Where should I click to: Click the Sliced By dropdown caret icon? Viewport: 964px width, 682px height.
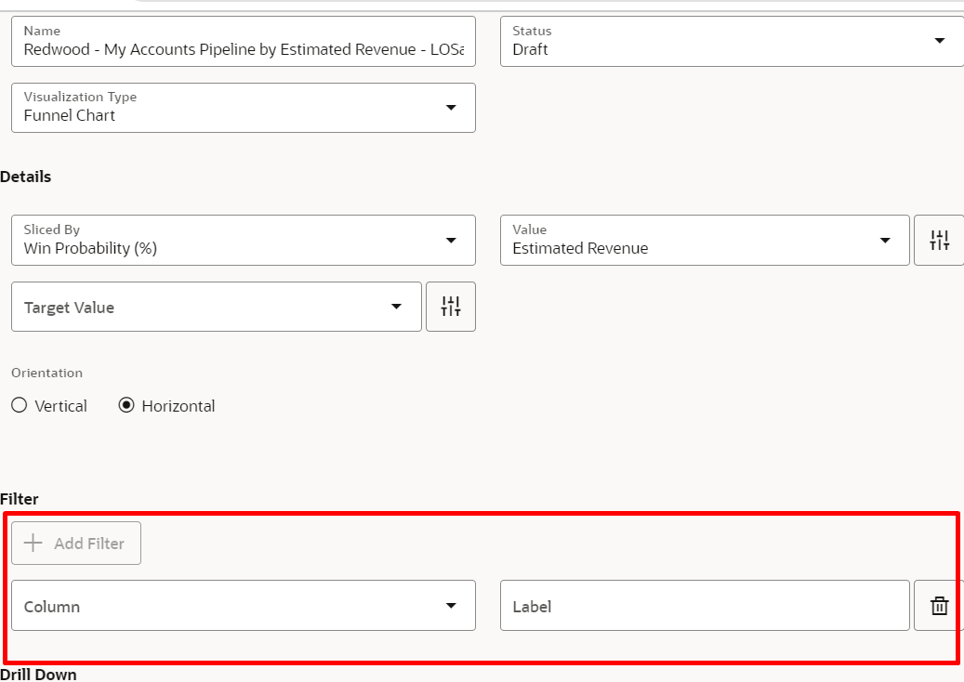[x=452, y=240]
